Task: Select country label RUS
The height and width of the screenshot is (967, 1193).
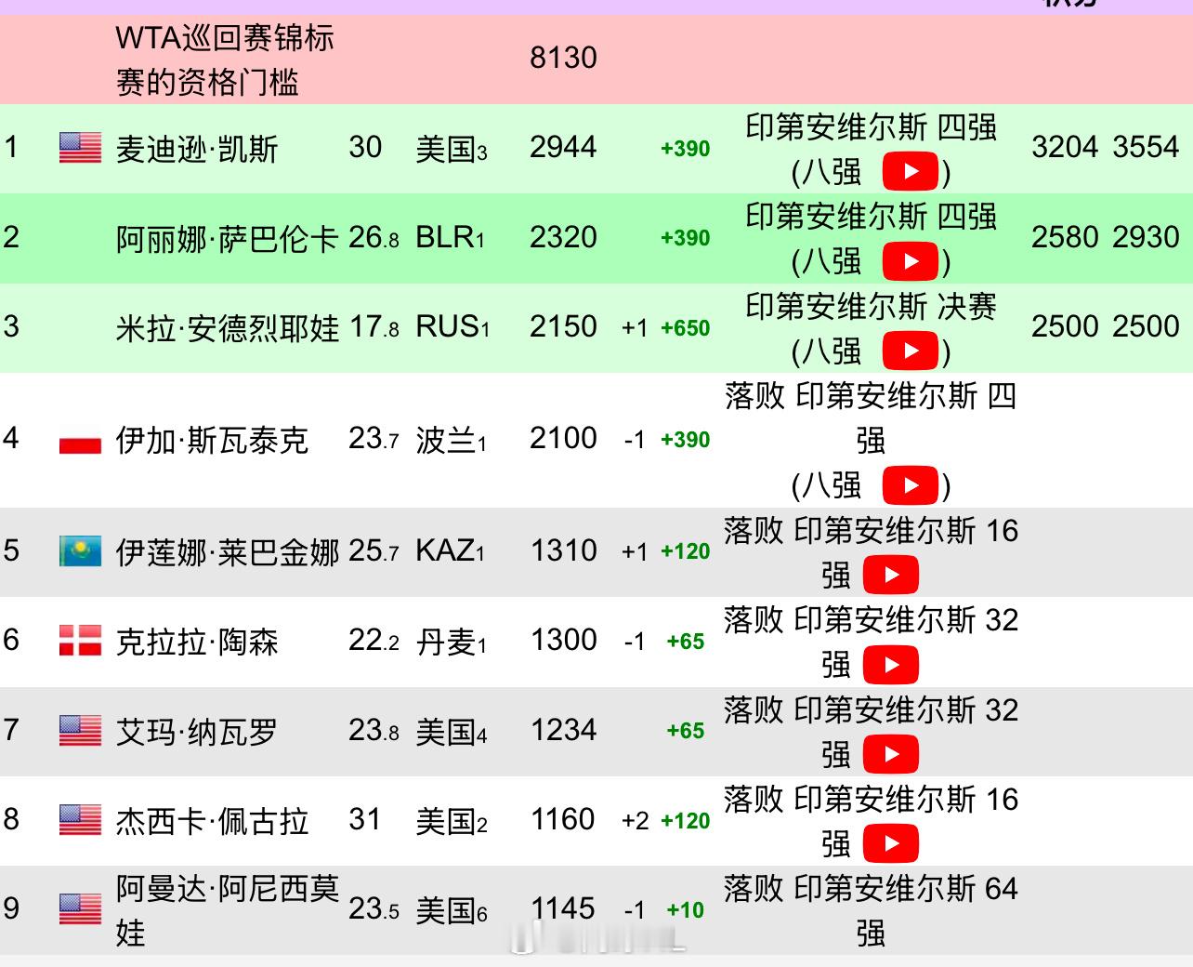Action: point(448,326)
